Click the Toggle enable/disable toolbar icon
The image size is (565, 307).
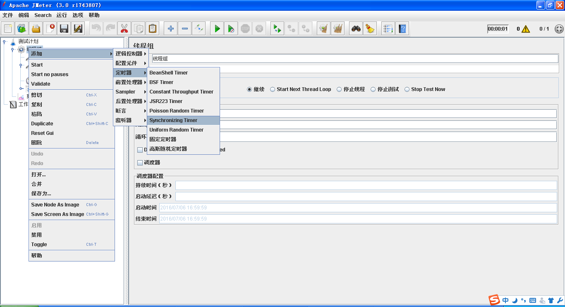[x=199, y=29]
